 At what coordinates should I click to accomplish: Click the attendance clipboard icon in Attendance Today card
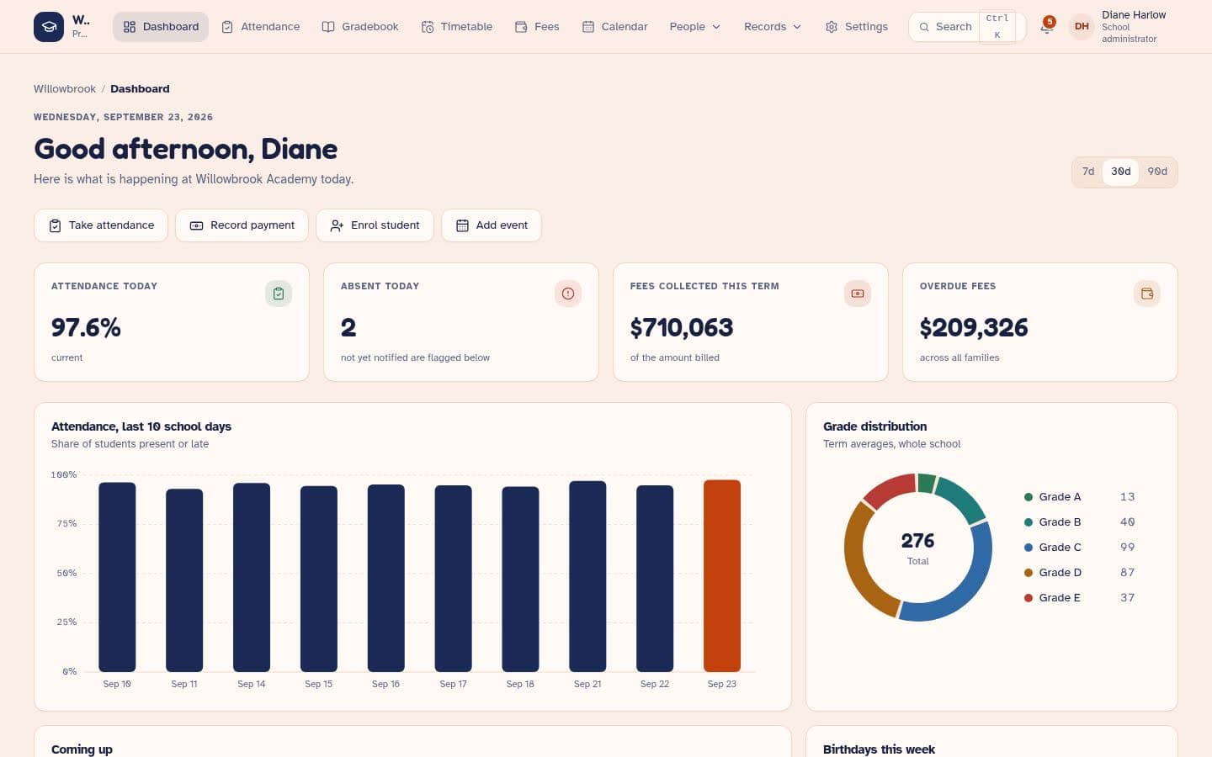coord(279,294)
